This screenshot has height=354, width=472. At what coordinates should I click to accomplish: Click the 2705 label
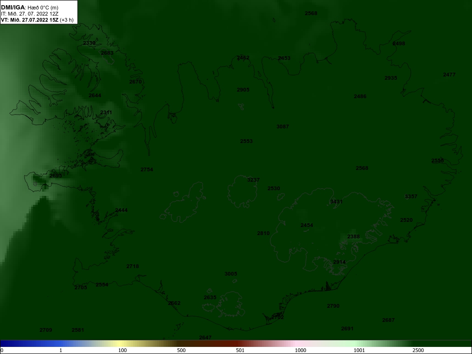click(x=81, y=287)
